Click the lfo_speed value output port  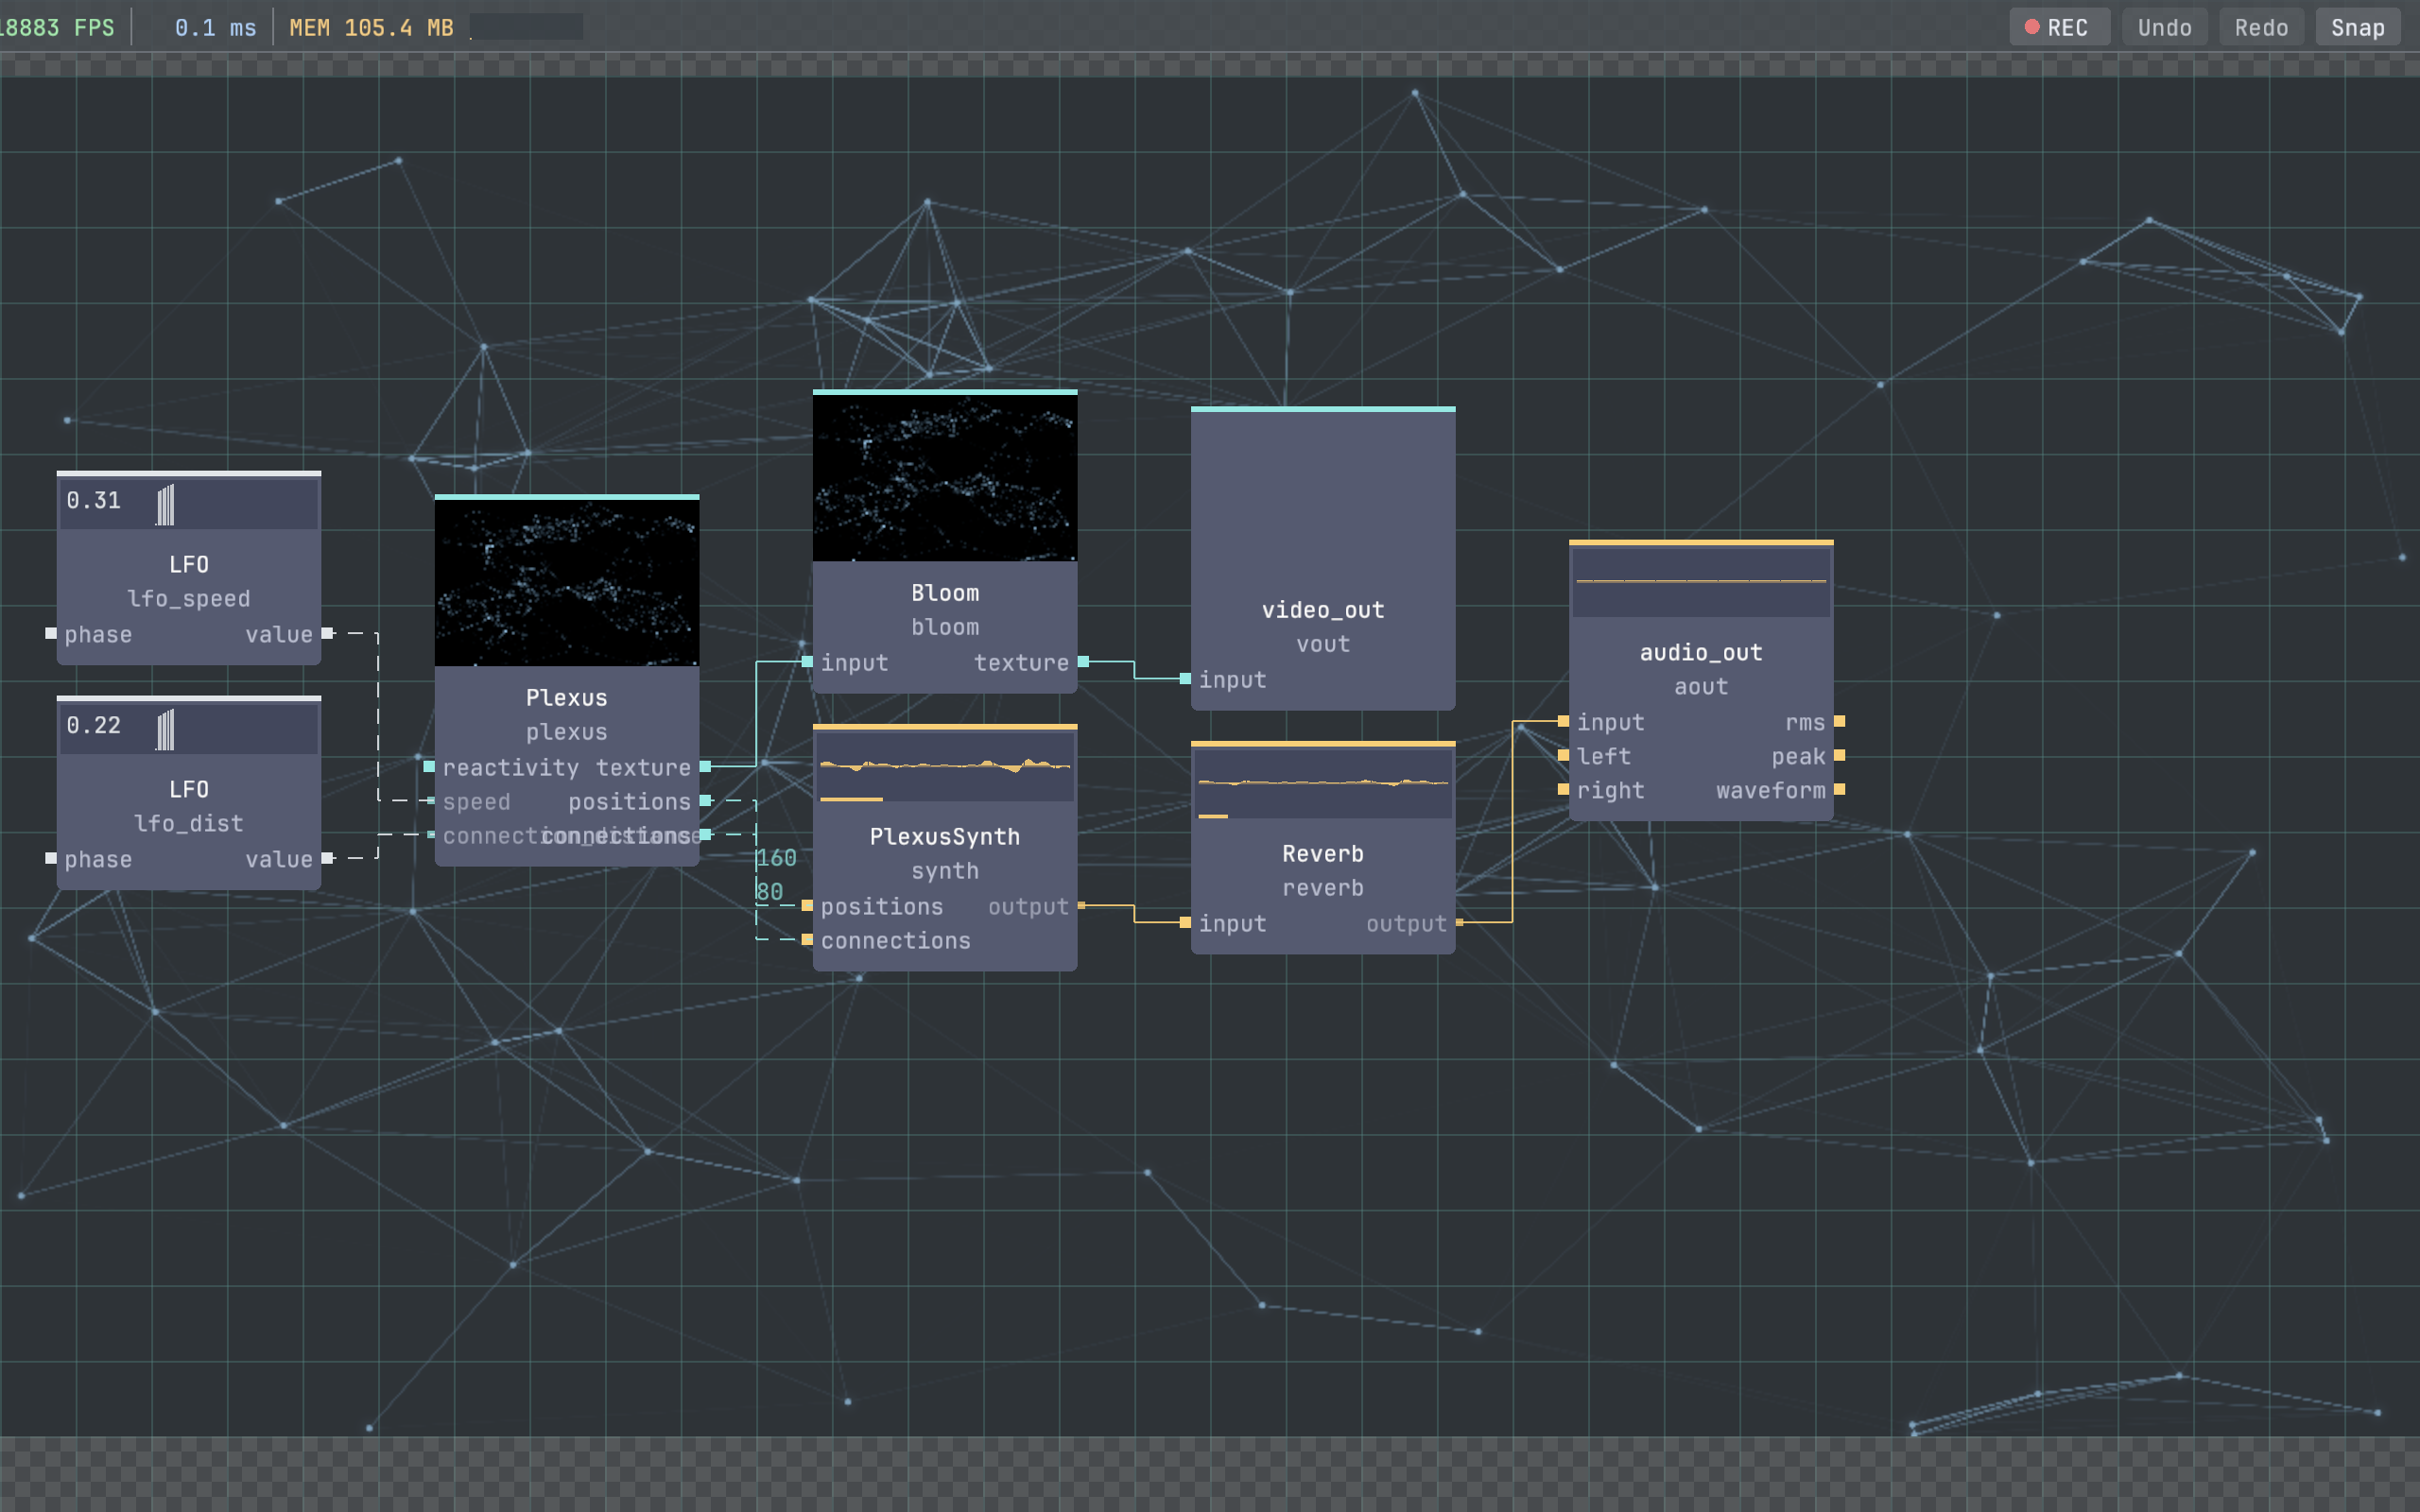click(x=327, y=633)
